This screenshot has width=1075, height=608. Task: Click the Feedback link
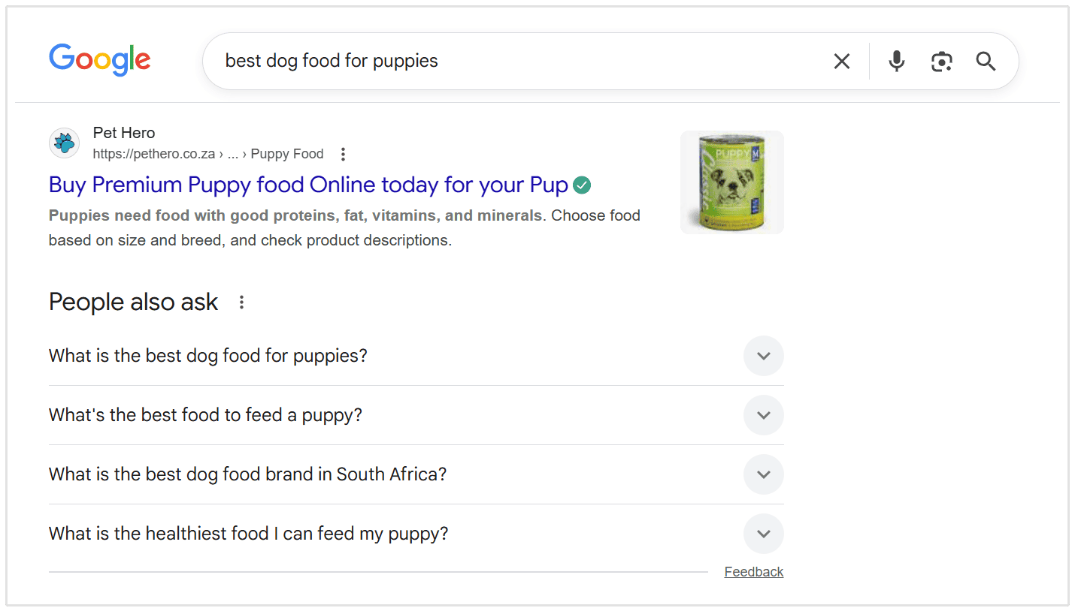click(753, 571)
